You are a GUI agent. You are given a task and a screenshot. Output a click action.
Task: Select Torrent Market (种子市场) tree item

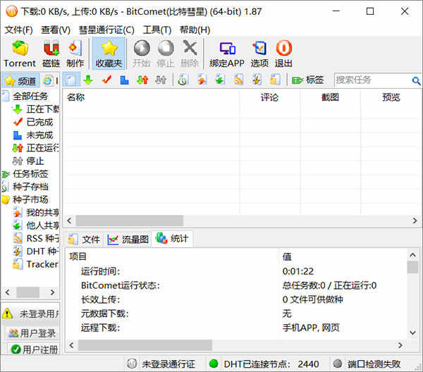[x=25, y=199]
